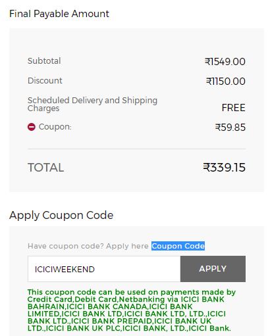Click the Apply Coupon Code heading
The image size is (268, 336).
coord(61,215)
